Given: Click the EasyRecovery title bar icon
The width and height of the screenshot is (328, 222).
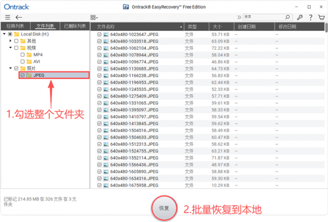Looking at the screenshot, I should click(x=126, y=7).
